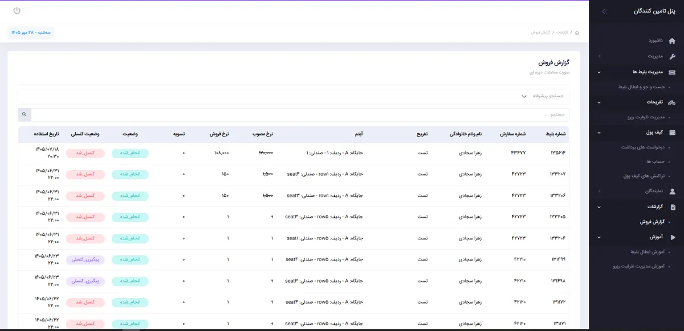This screenshot has height=331, width=684.
Task: Click کنسل_شد badge in ticket ۱۳۵۶۱۴ row
Action: click(x=85, y=153)
